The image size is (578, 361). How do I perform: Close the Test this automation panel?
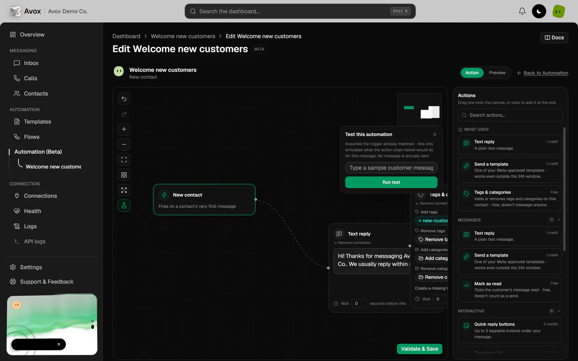coord(435,134)
